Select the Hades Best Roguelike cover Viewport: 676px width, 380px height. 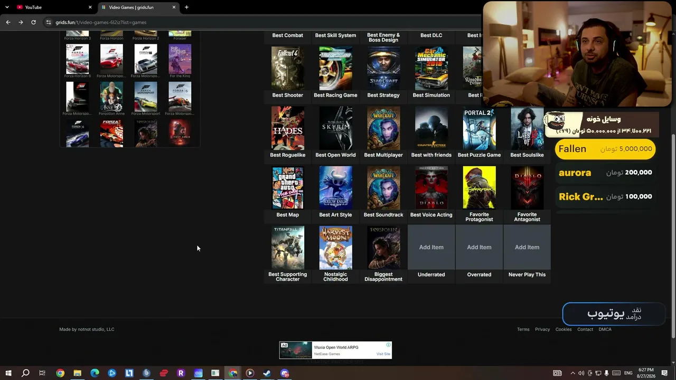[288, 128]
